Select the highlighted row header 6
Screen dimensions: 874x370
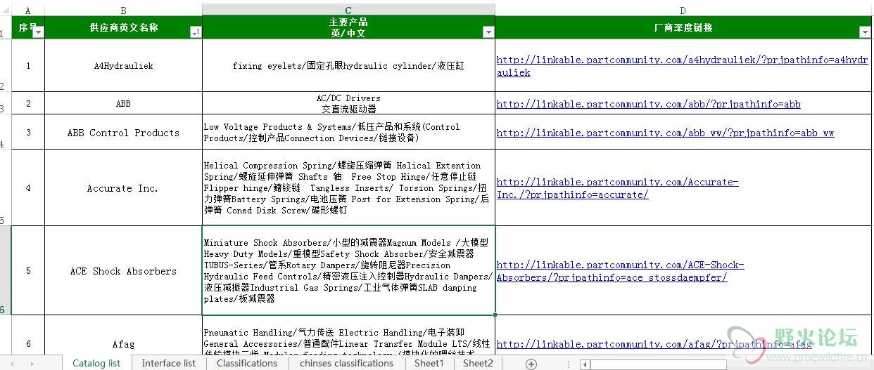point(6,271)
